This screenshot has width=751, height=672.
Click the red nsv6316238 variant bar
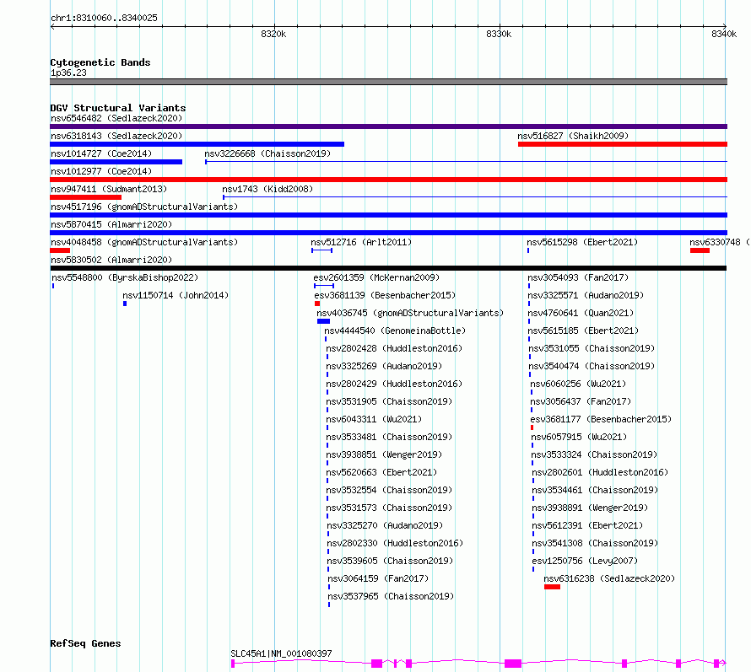[552, 587]
